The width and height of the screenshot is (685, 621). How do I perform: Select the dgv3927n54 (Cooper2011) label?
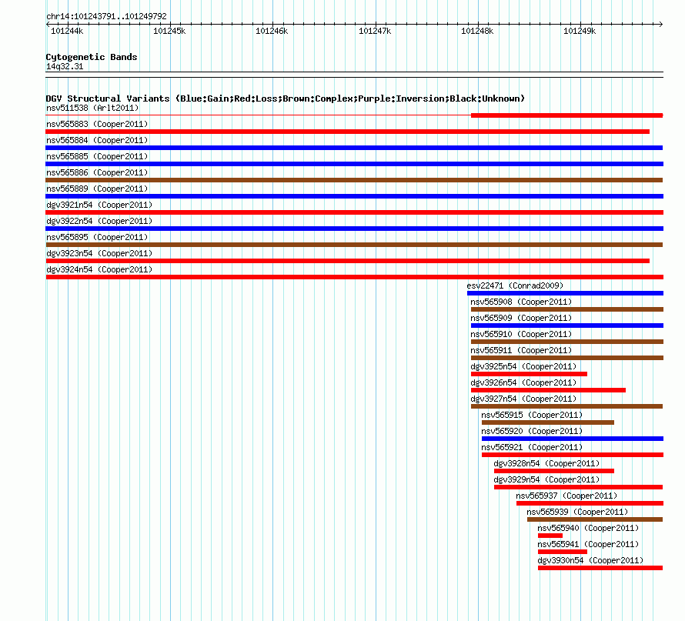[x=523, y=399]
